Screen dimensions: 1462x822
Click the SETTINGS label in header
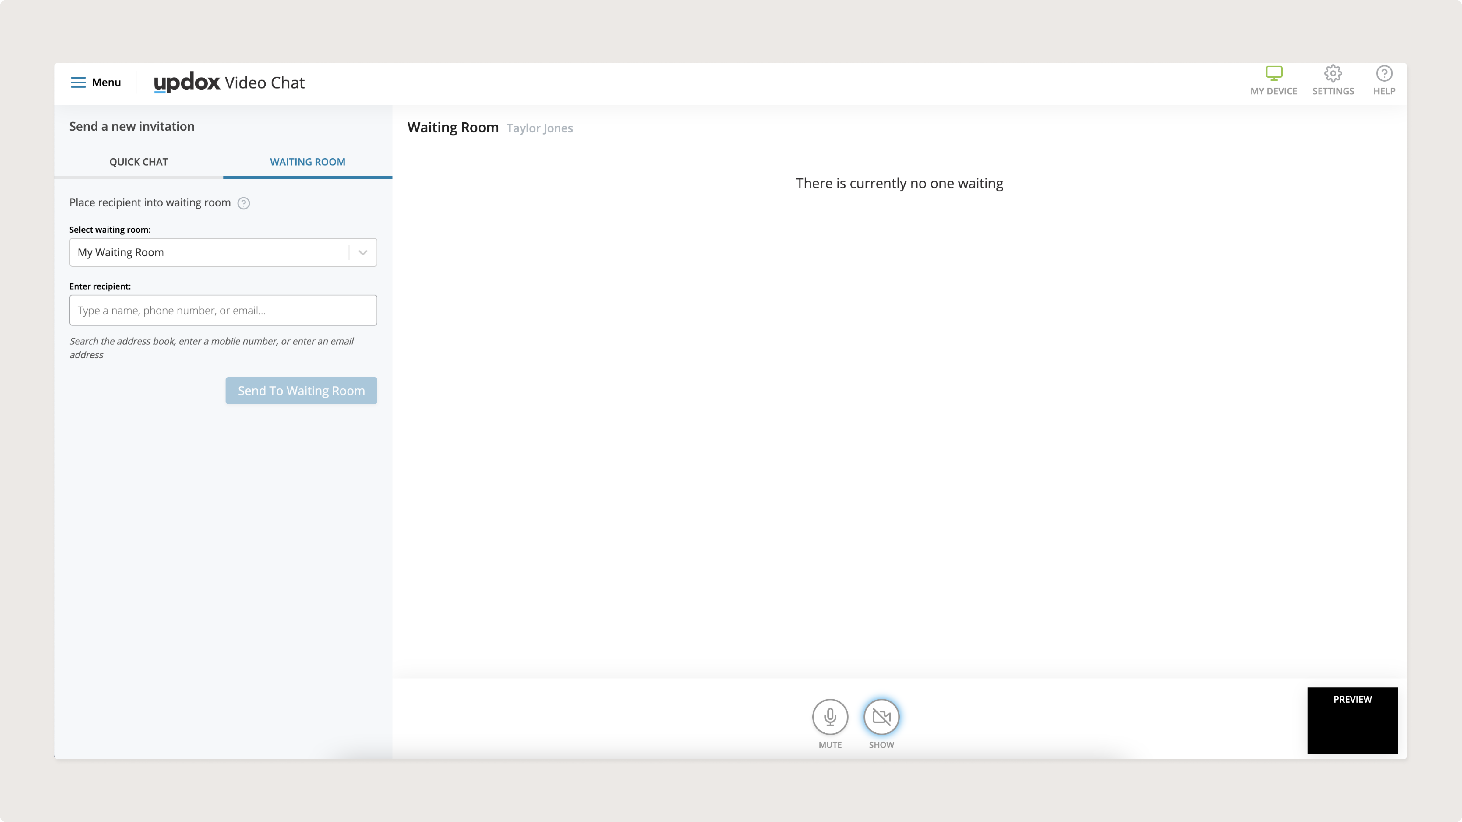pyautogui.click(x=1333, y=91)
